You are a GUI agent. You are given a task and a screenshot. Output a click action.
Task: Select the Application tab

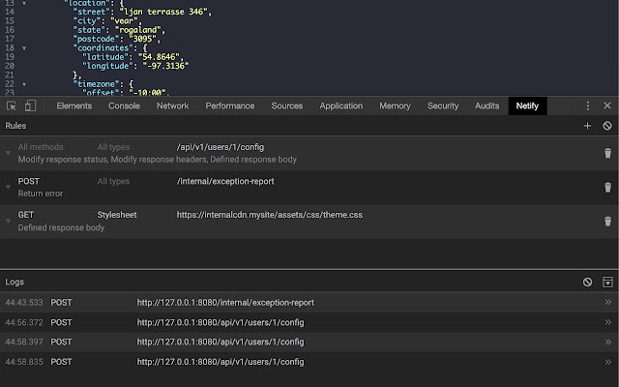[340, 105]
